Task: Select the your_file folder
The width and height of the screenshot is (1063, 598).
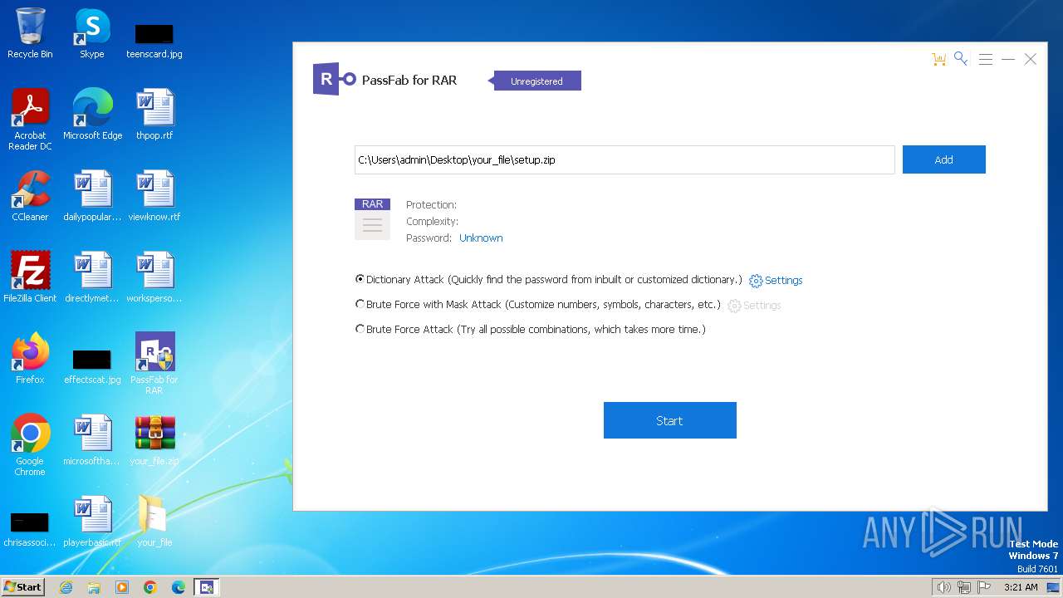Action: coord(154,522)
